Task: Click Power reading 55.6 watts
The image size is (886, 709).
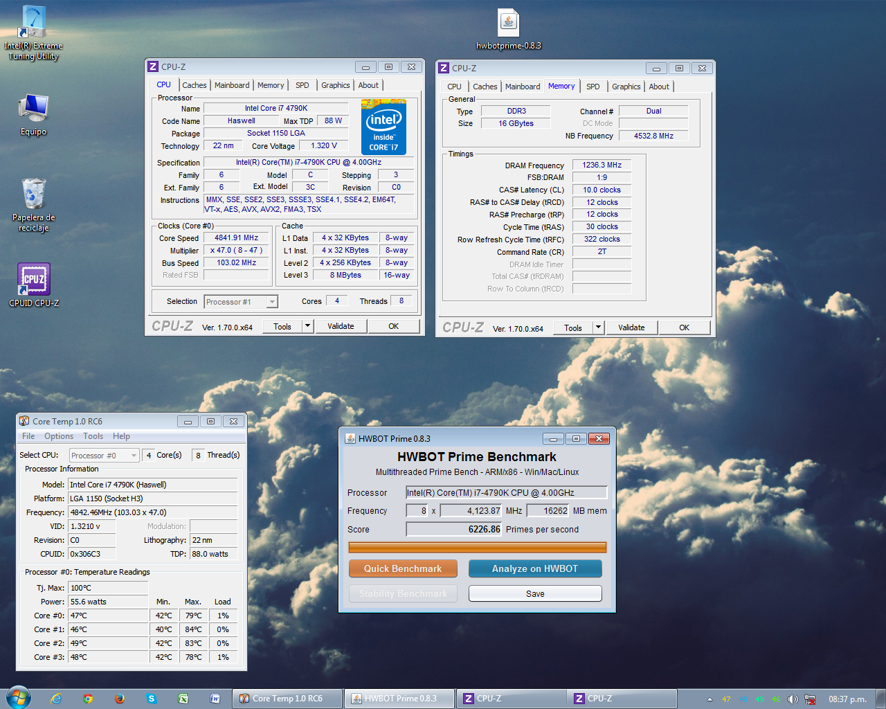Action: (109, 602)
